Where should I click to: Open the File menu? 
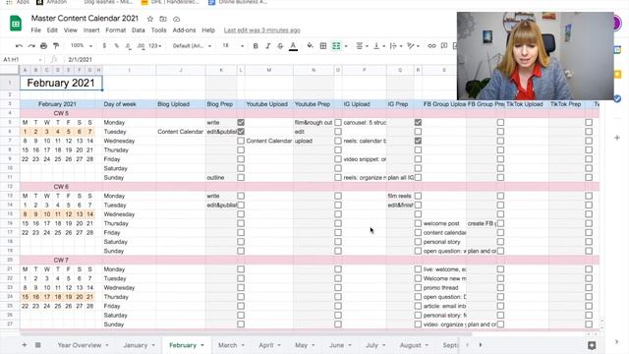(35, 30)
